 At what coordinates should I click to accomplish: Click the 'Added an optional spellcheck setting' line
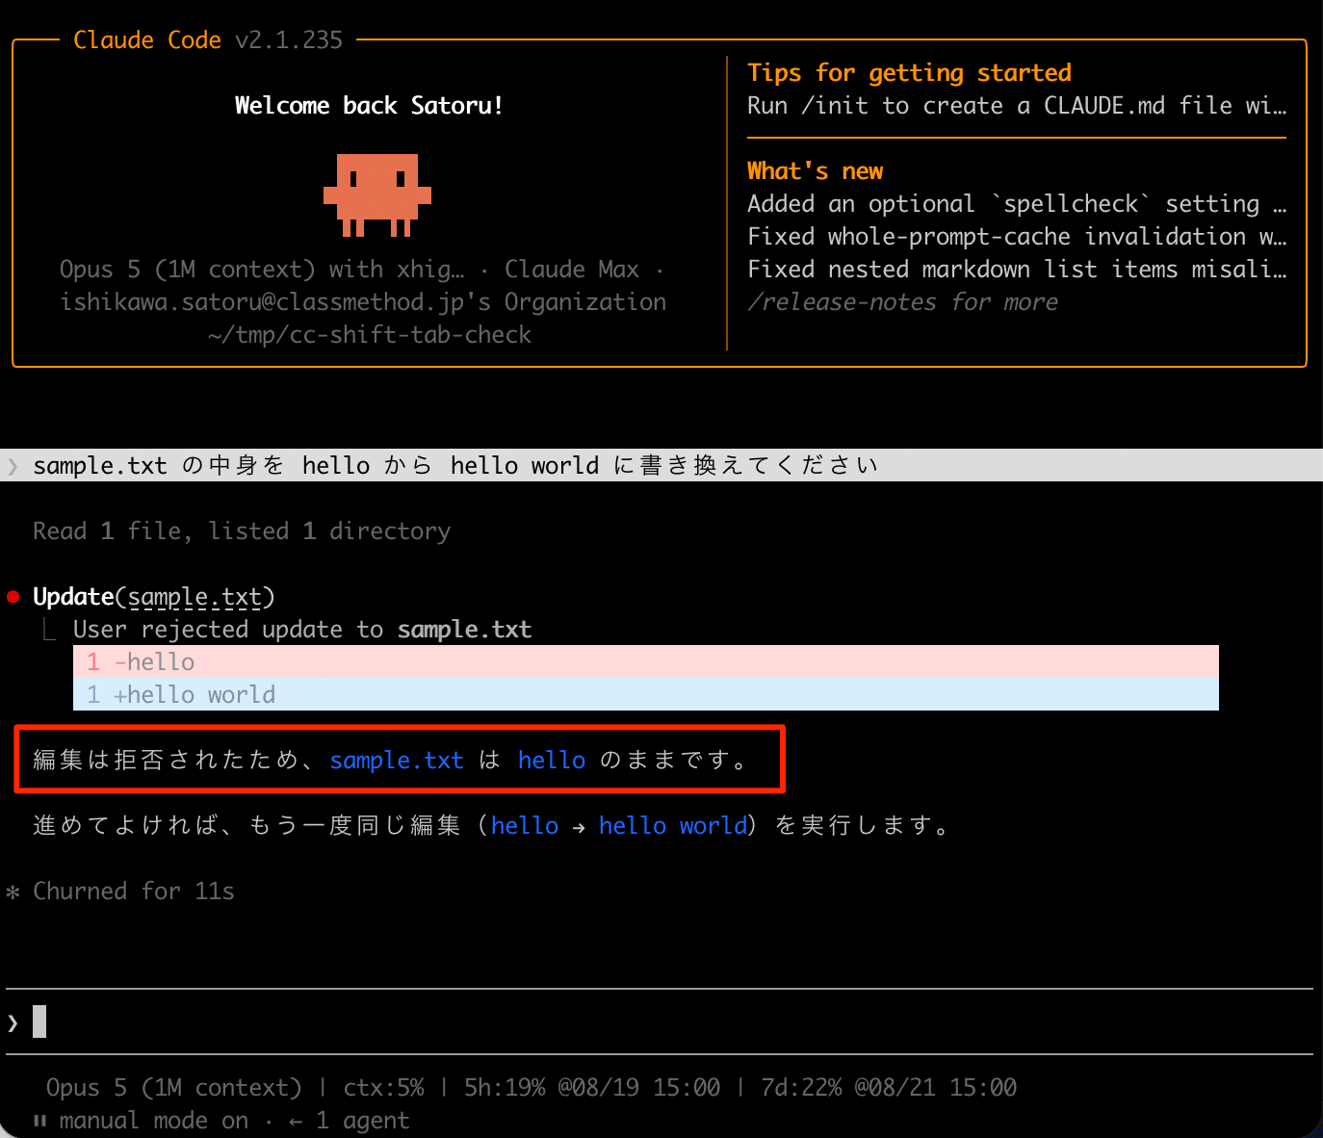(1017, 204)
